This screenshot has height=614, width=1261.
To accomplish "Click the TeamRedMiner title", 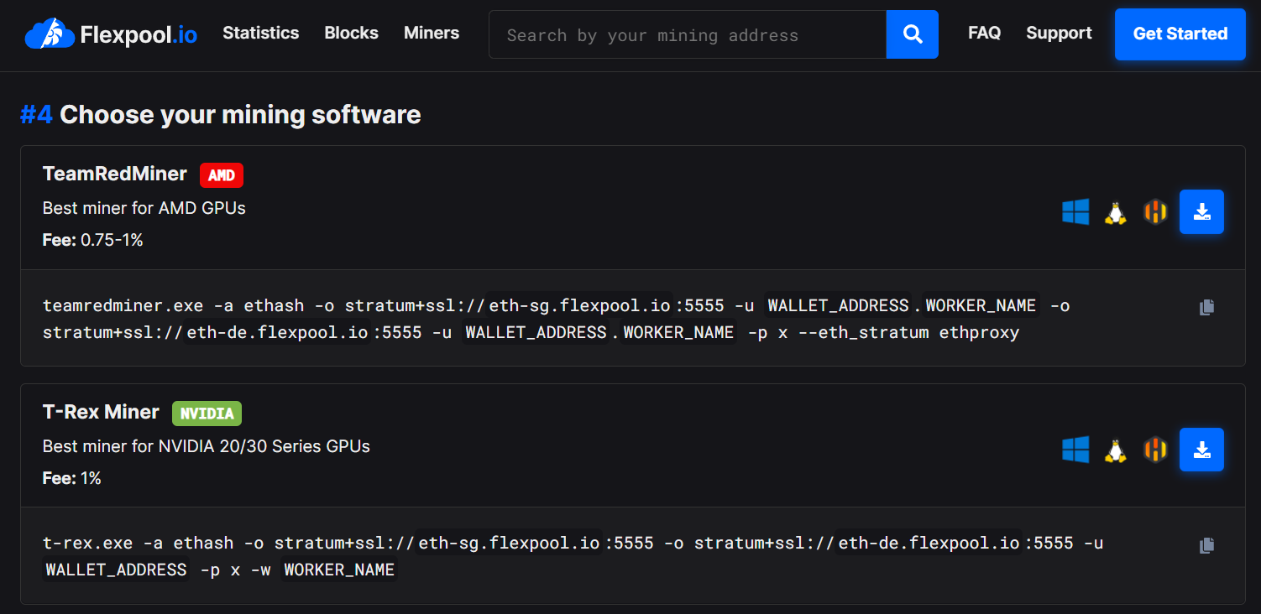I will pyautogui.click(x=115, y=174).
